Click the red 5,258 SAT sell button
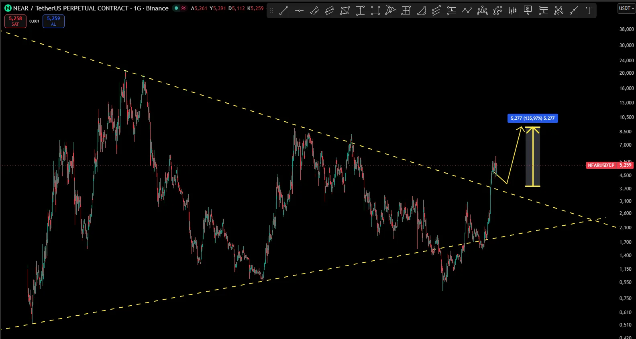636x339 pixels. pos(15,21)
